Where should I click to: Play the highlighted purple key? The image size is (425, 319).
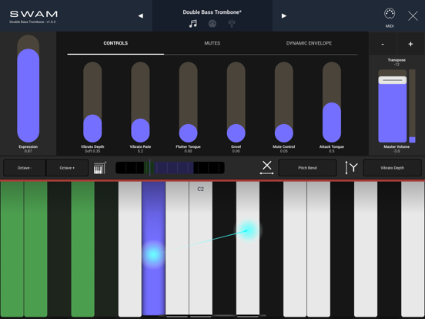154,248
